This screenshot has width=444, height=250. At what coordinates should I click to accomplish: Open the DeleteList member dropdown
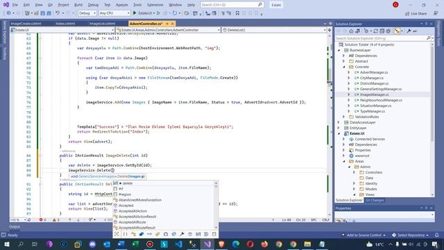[x=274, y=30]
